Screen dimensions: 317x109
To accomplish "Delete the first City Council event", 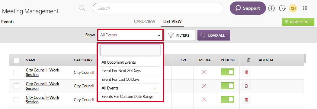I will tap(246, 72).
